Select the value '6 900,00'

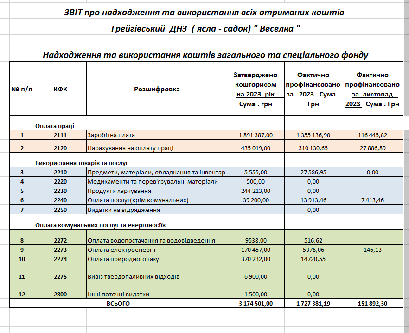(256, 272)
